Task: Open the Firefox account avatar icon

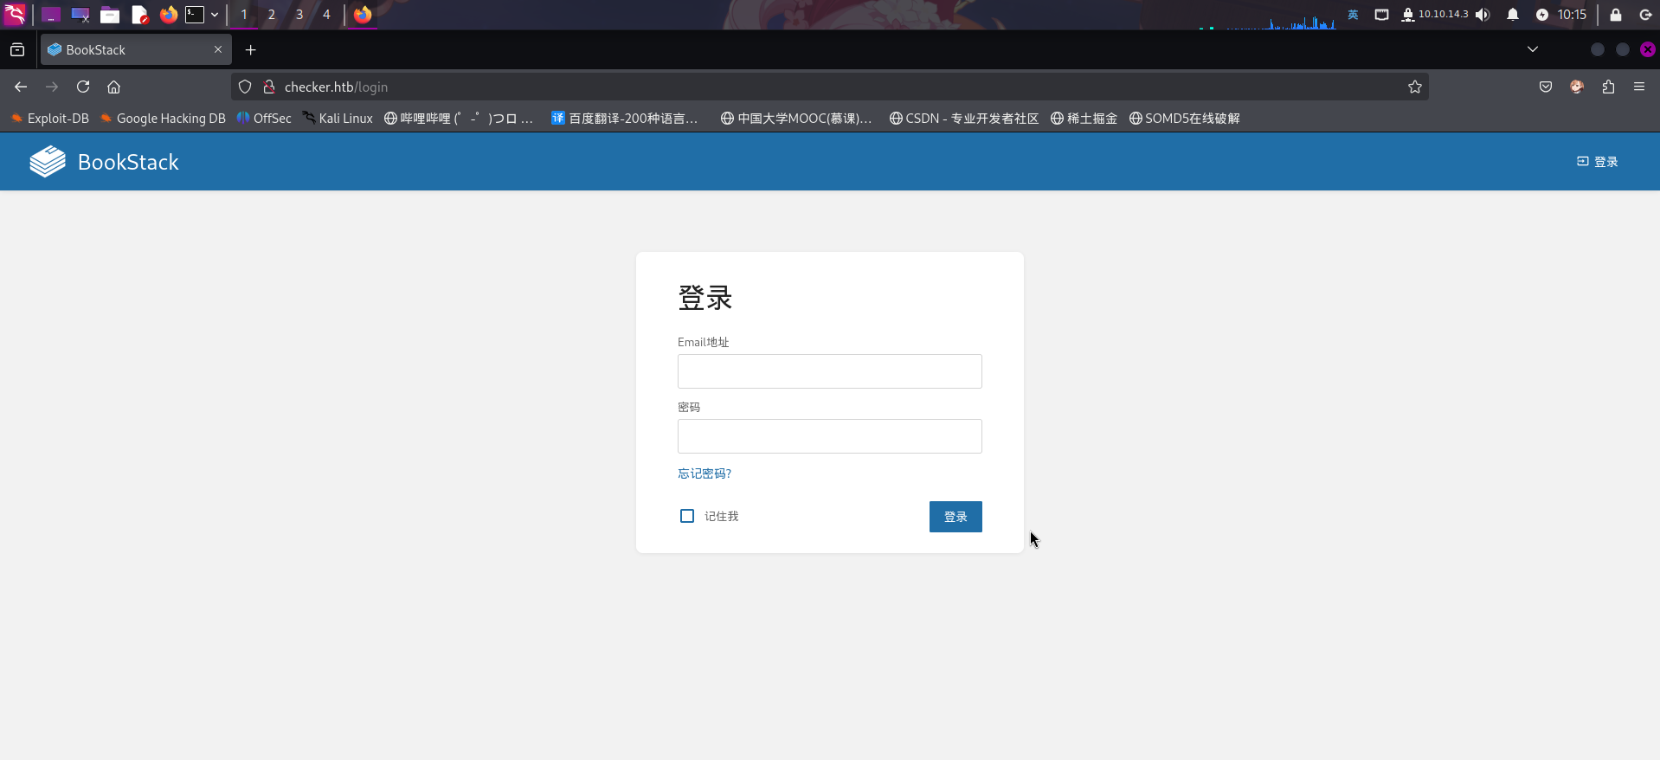Action: coord(1577,87)
